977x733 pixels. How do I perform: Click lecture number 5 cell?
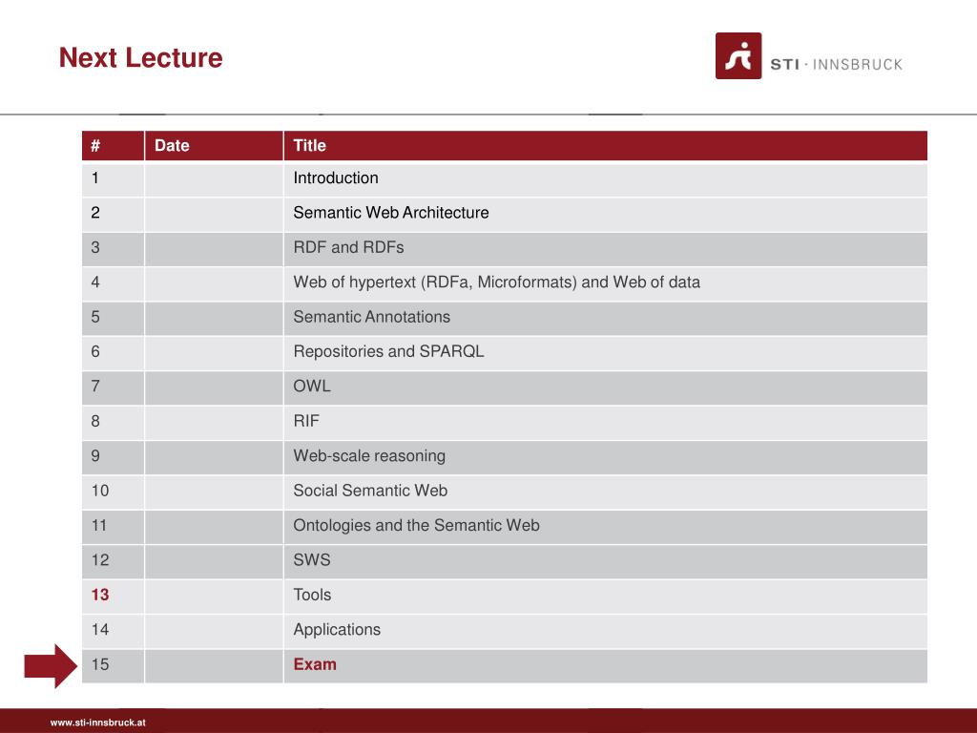coord(113,319)
